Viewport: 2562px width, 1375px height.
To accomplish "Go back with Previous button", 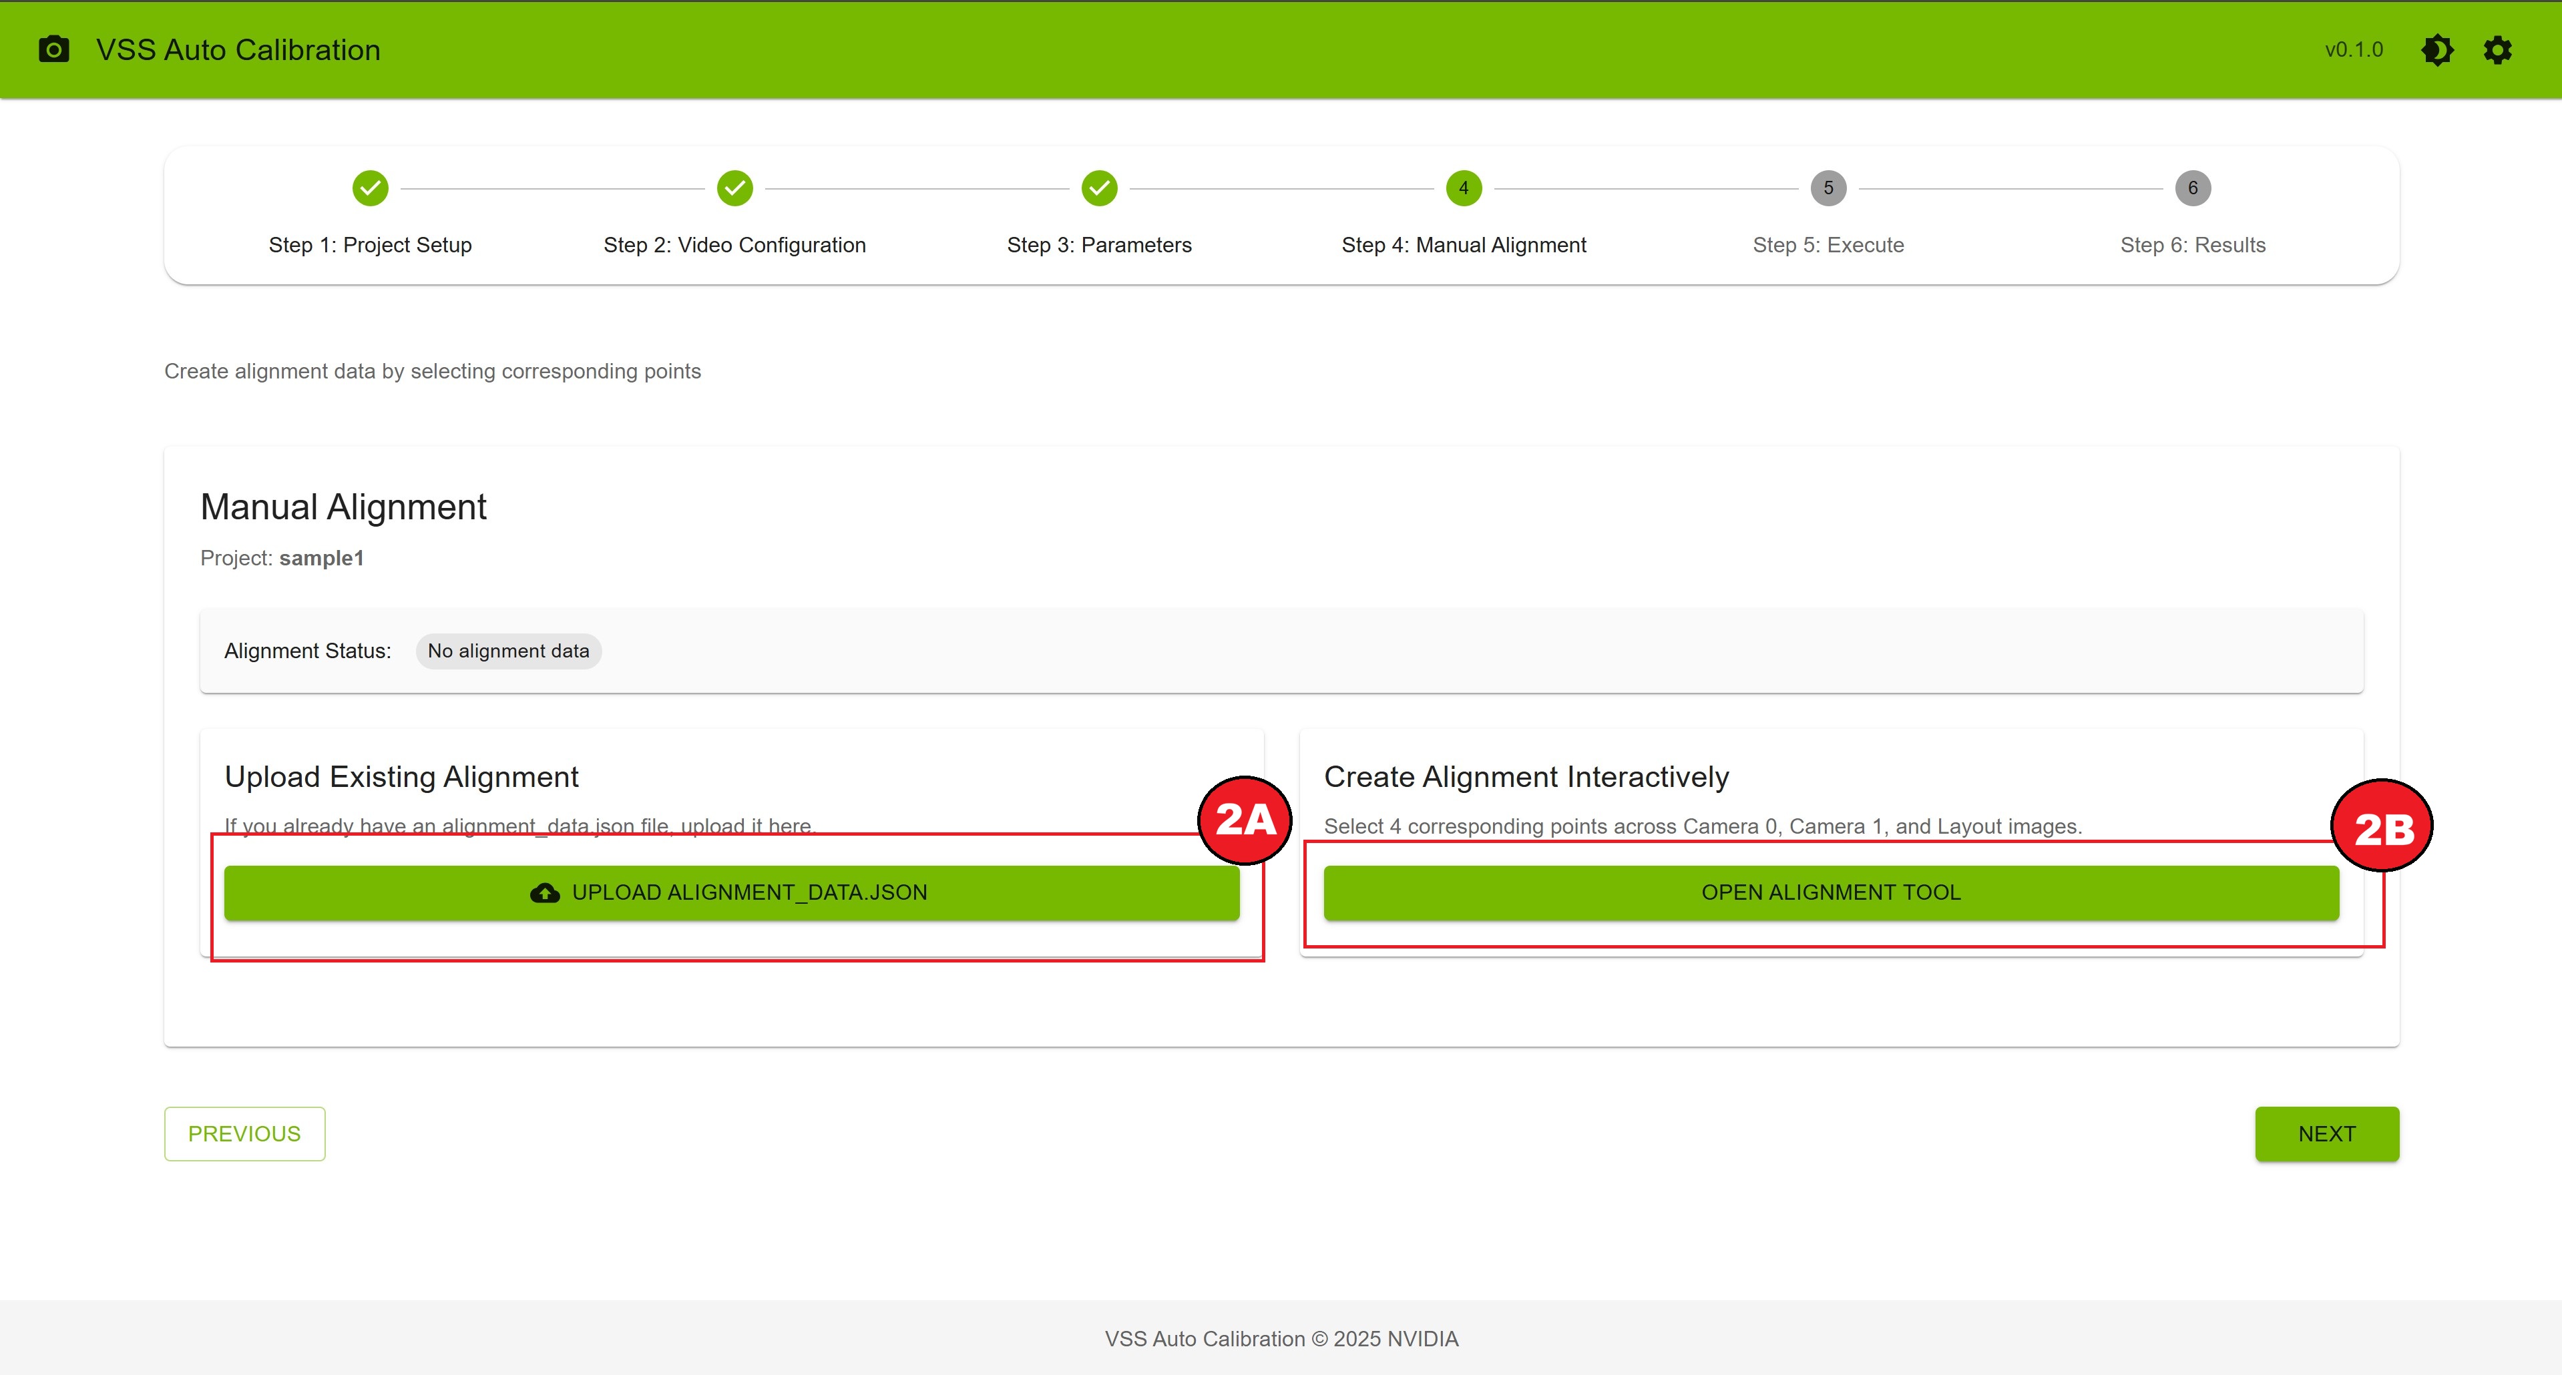I will click(244, 1133).
